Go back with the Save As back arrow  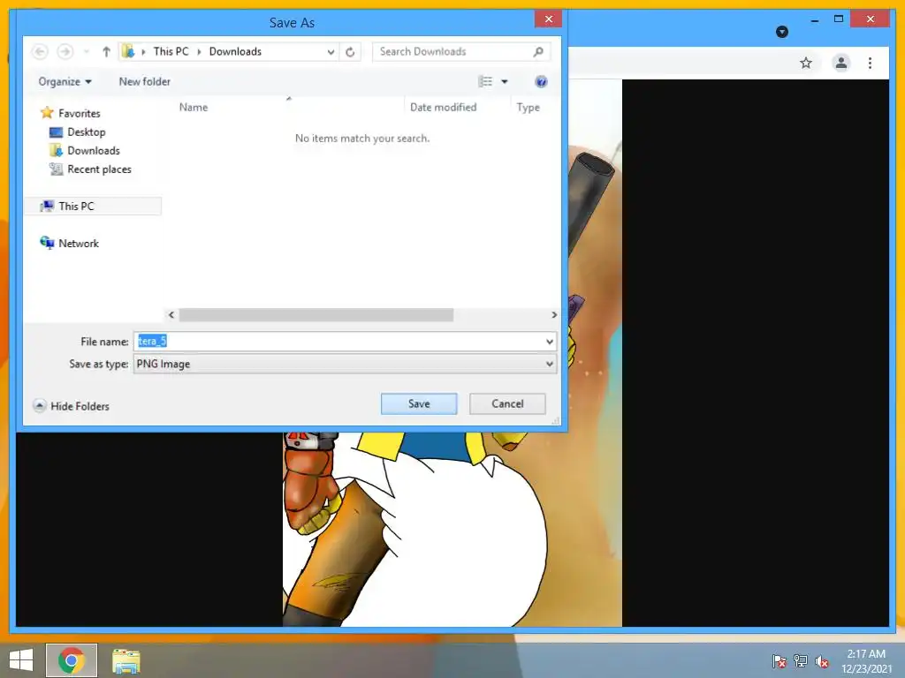click(40, 52)
